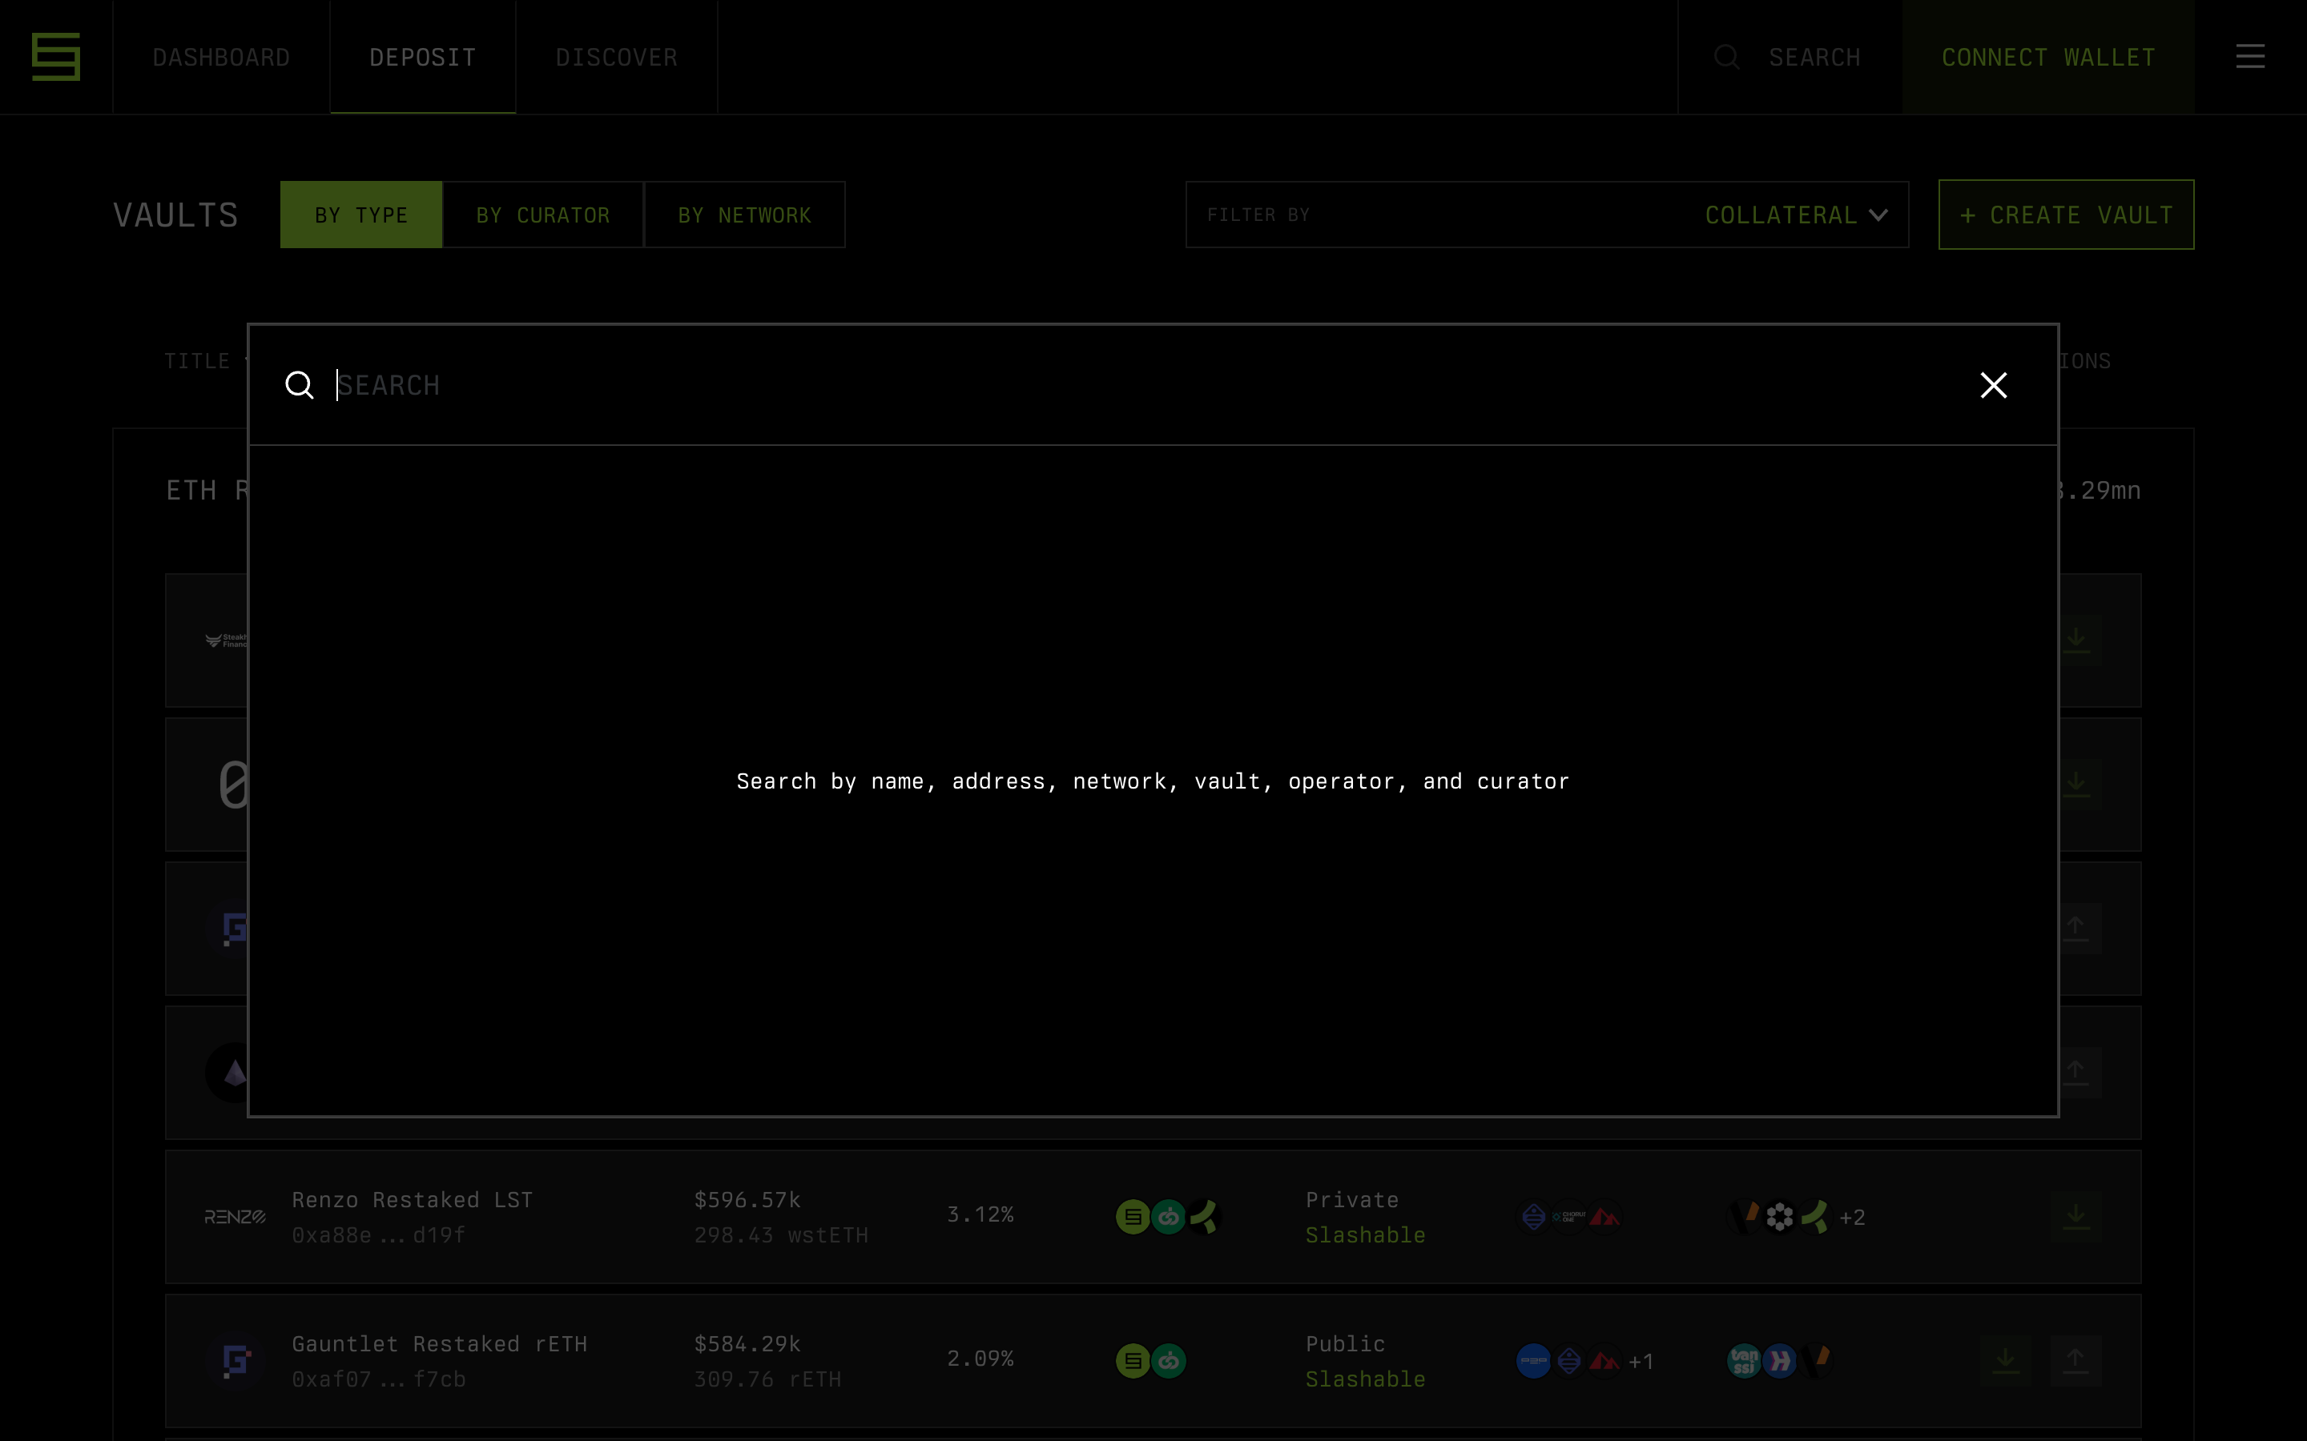Click first operator icon in Renzo row

pyautogui.click(x=1744, y=1217)
